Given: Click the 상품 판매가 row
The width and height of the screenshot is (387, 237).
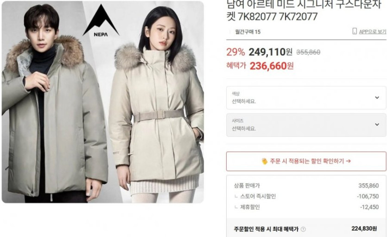Looking at the screenshot, I should (306, 186).
